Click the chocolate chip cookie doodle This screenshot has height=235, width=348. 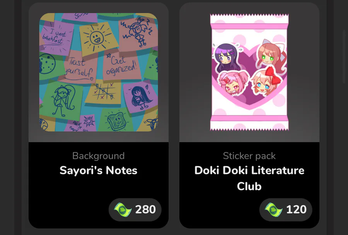(47, 64)
